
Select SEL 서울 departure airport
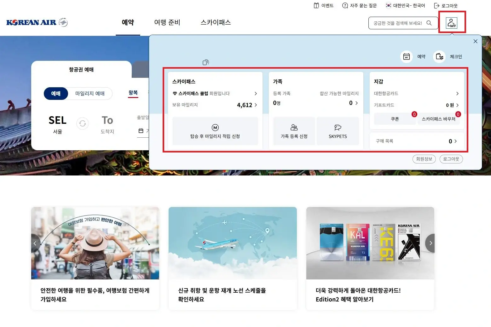coord(58,124)
